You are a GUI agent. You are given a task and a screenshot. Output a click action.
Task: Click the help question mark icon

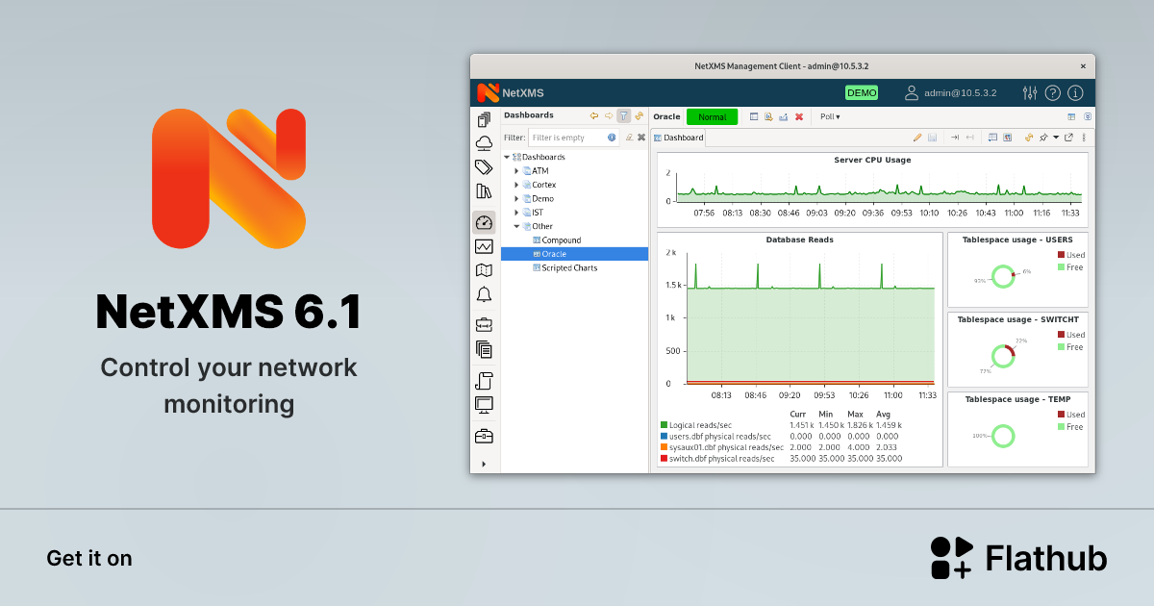tap(1053, 93)
